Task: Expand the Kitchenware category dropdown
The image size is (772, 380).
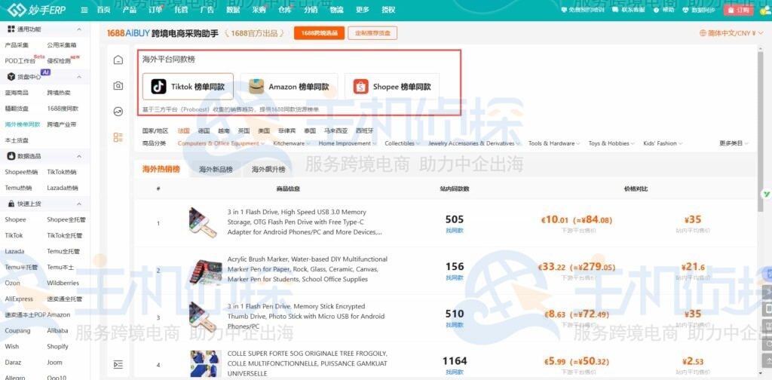Action: [292, 143]
